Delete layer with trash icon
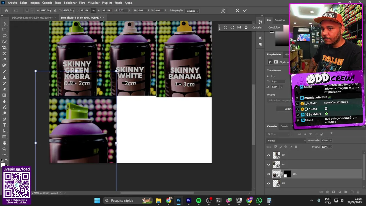Screen dimensions: 366x206 point(359,192)
